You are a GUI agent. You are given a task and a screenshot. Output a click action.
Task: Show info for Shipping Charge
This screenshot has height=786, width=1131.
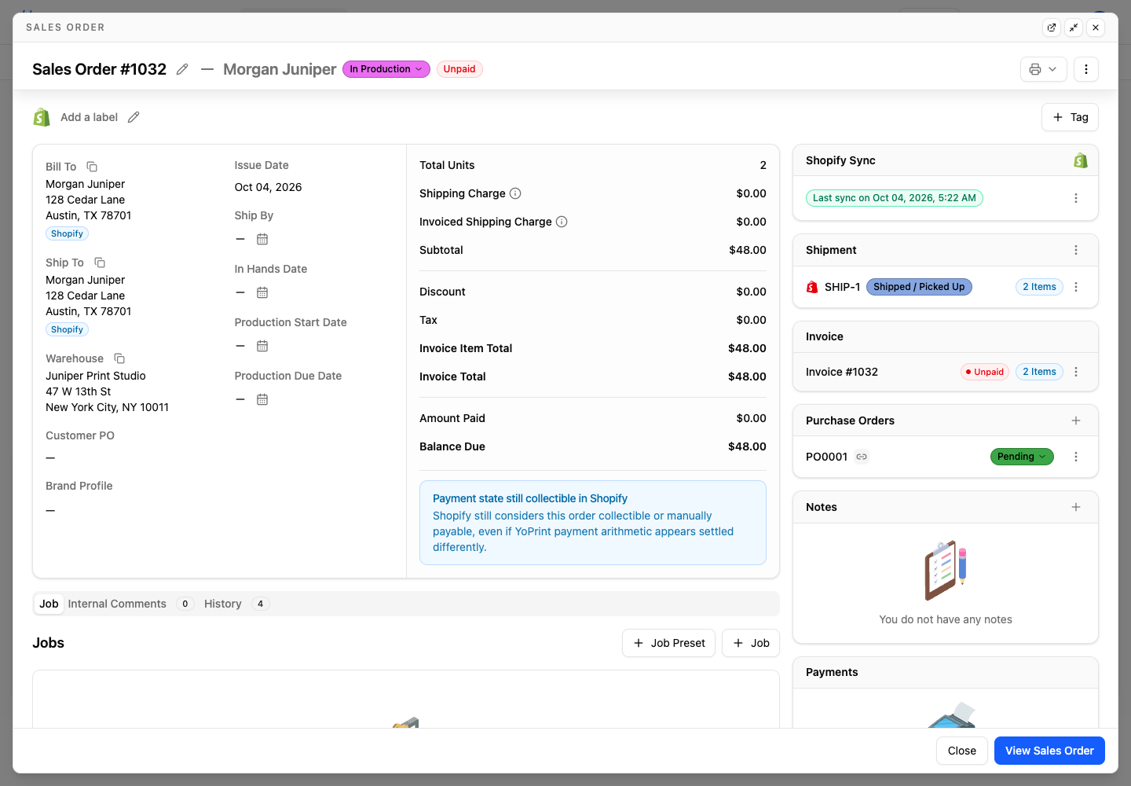(x=515, y=193)
